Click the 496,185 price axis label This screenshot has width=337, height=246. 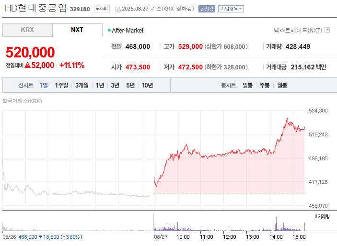pos(318,158)
